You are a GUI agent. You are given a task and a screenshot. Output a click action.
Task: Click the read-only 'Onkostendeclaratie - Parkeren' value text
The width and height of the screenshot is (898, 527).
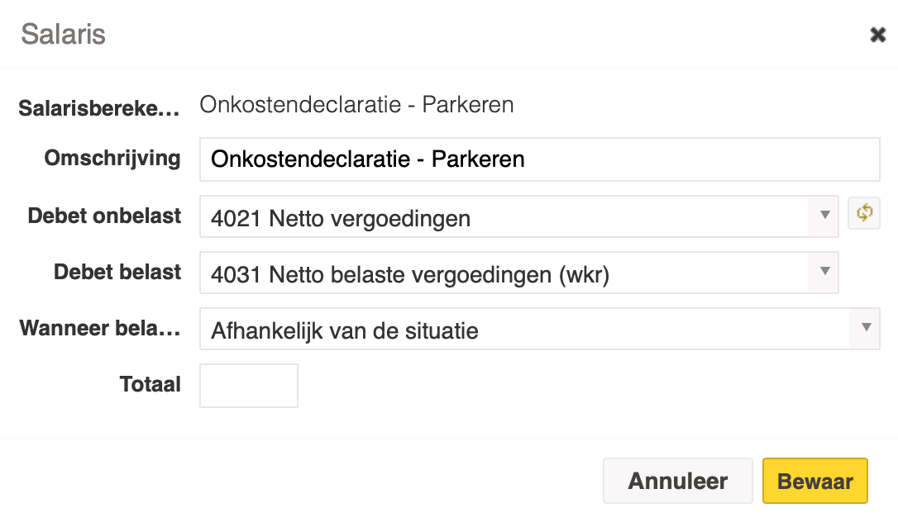click(x=356, y=105)
